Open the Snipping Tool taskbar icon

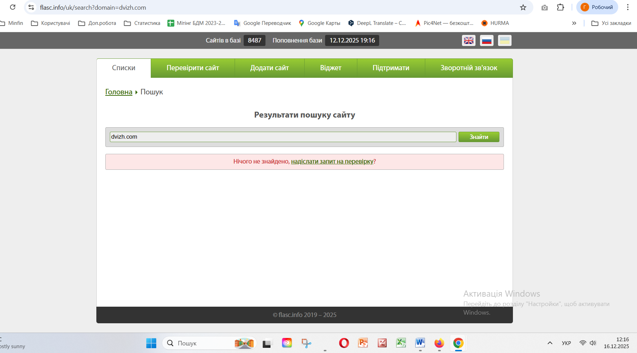pyautogui.click(x=306, y=343)
